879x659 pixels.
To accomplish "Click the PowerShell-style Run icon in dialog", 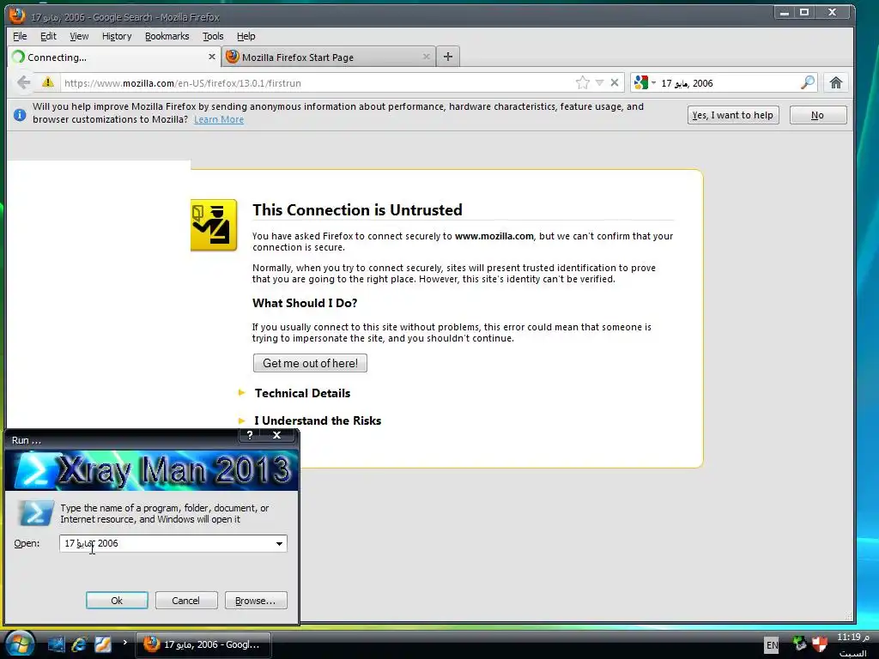I will pyautogui.click(x=35, y=513).
